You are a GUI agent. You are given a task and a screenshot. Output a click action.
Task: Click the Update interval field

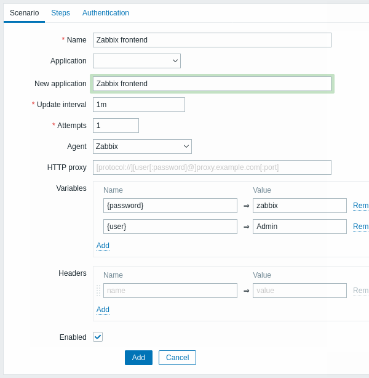pyautogui.click(x=139, y=105)
